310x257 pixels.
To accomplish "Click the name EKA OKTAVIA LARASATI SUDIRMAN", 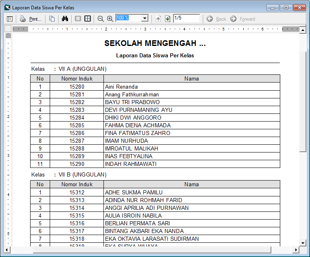I will tap(152, 239).
